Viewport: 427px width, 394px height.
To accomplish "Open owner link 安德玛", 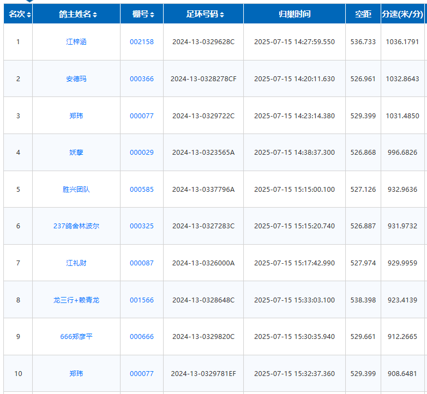I will 76,79.
